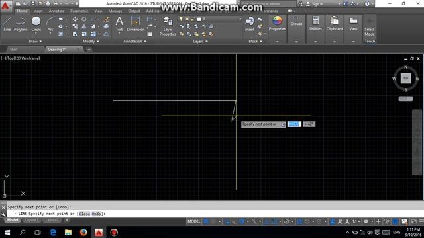Add new drawing tab with plus button
The image size is (424, 238).
tap(89, 50)
